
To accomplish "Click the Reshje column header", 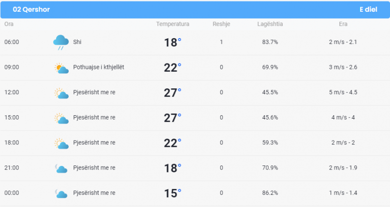I will 221,24.
